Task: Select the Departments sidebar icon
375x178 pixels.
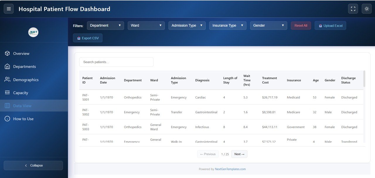Action: pos(6,66)
